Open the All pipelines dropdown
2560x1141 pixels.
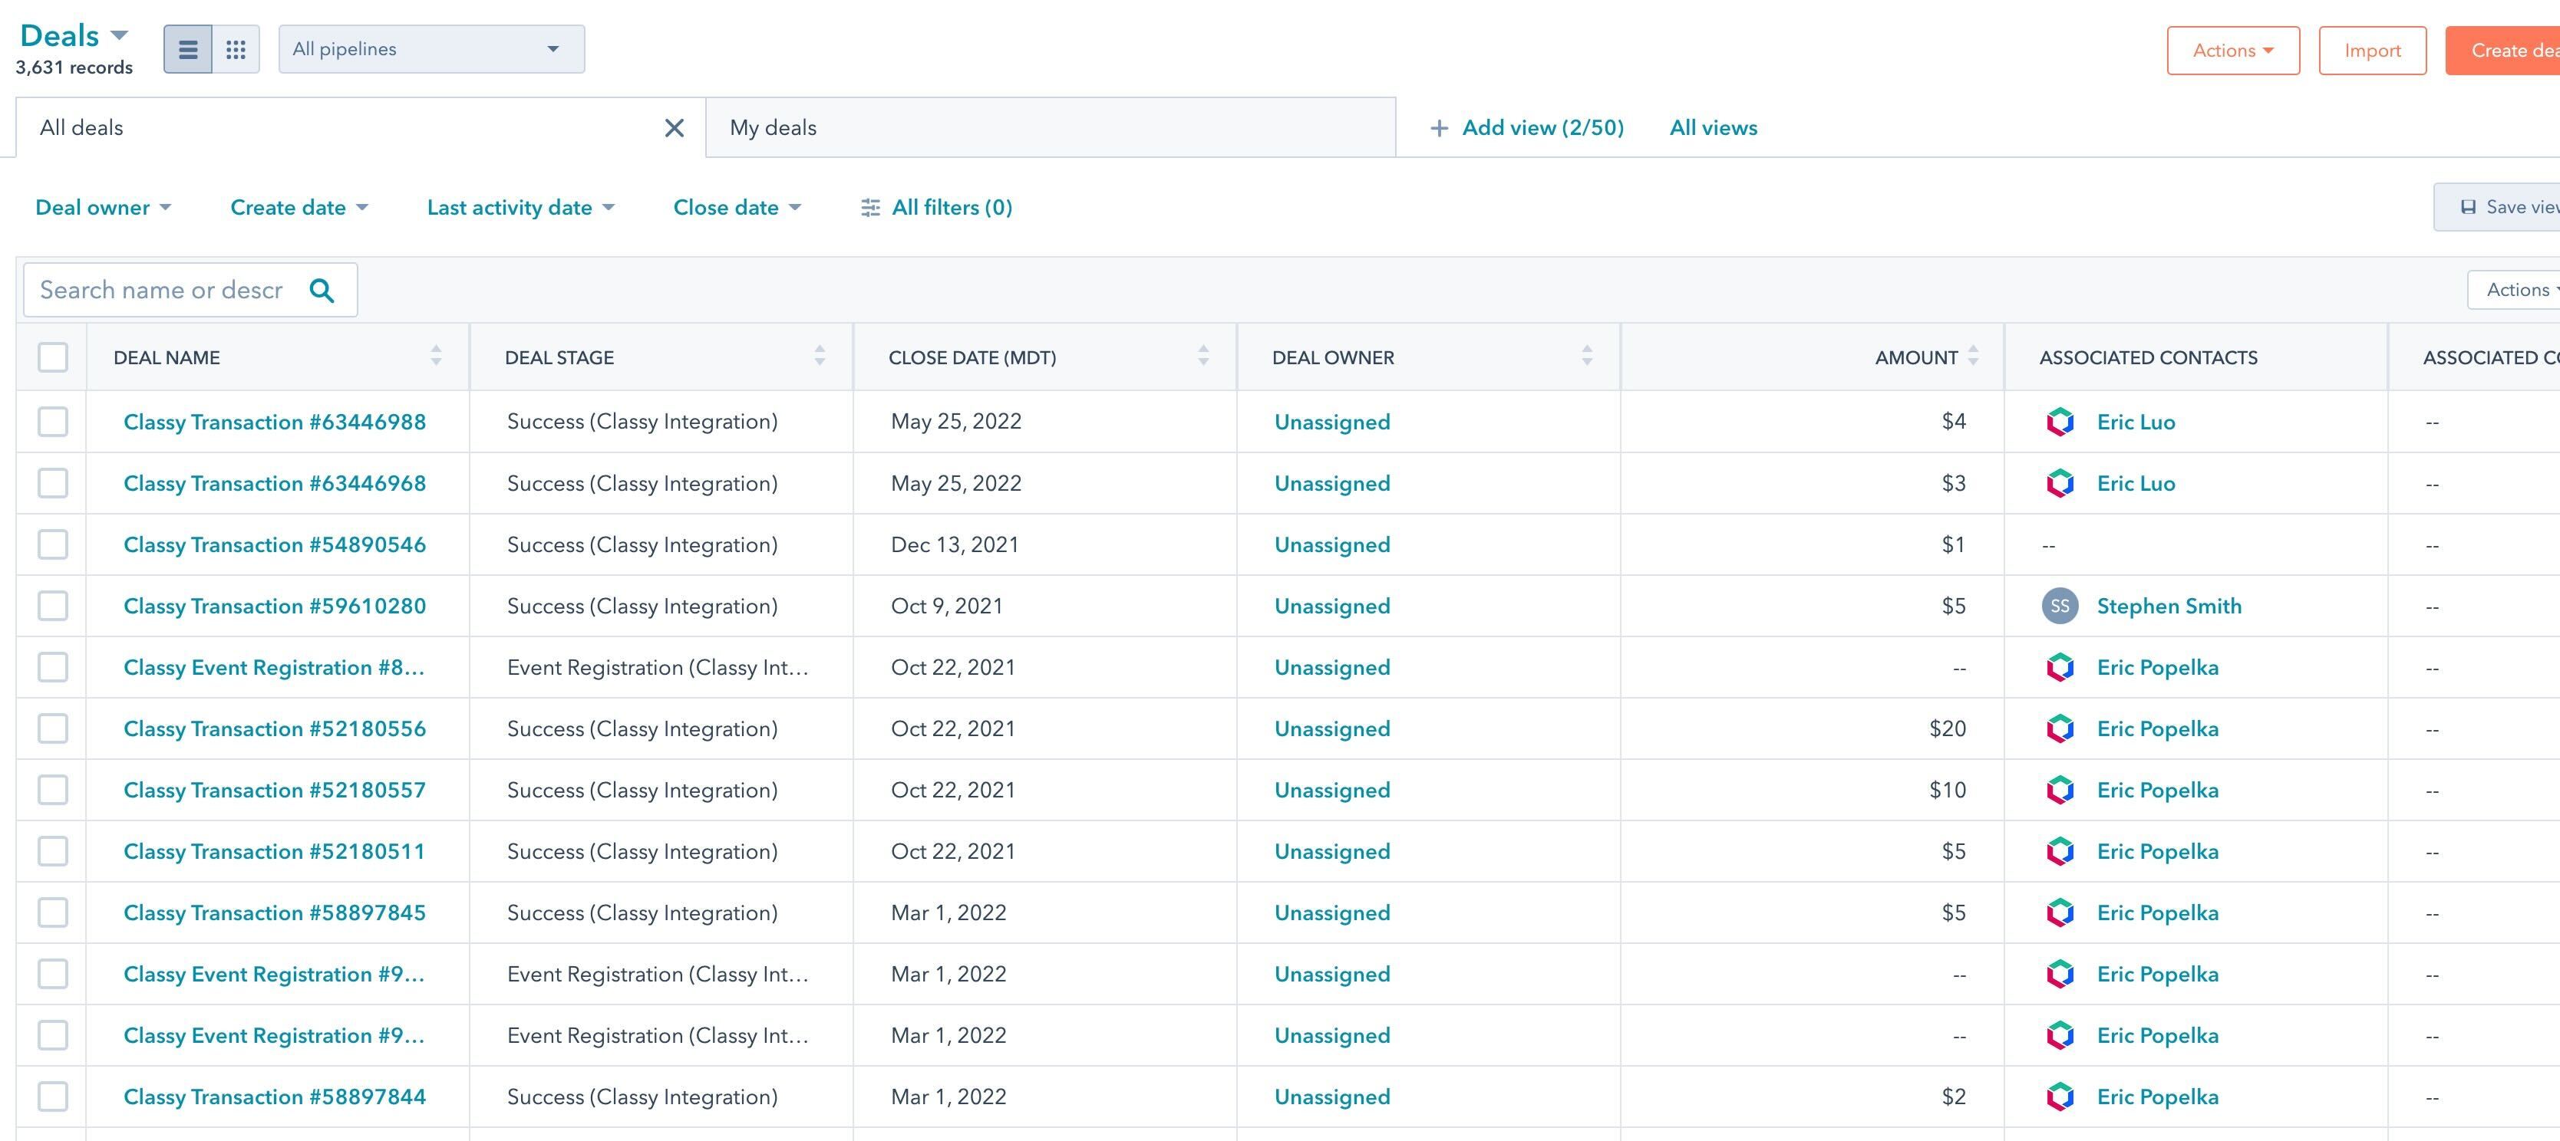pos(431,50)
